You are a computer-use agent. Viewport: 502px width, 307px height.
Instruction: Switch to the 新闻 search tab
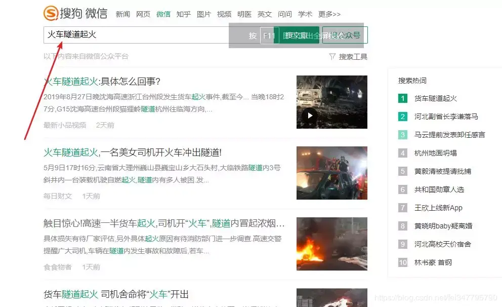[x=122, y=14]
